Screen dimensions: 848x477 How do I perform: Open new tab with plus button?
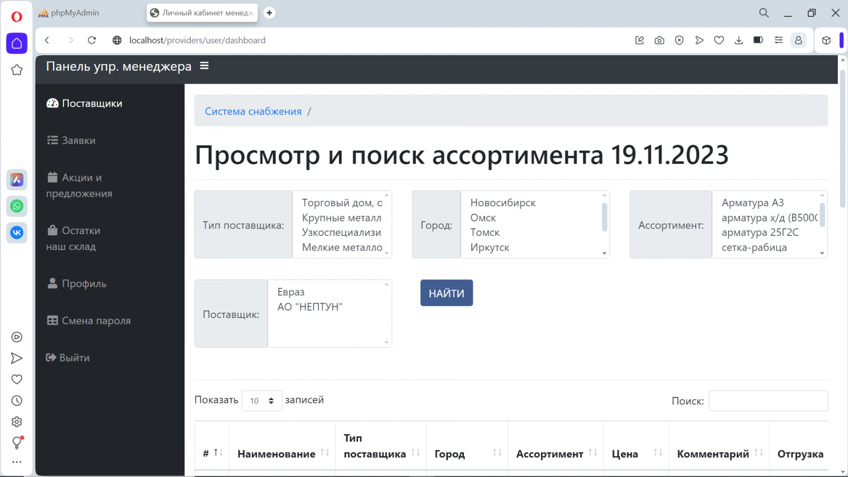[x=269, y=13]
